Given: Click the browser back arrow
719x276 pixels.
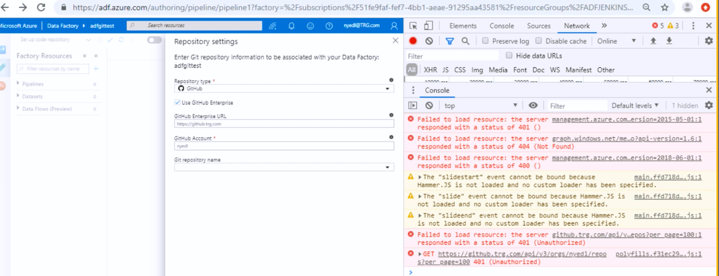Looking at the screenshot, I should pos(5,7).
